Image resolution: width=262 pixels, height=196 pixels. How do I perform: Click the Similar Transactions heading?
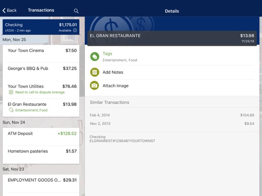tap(110, 102)
